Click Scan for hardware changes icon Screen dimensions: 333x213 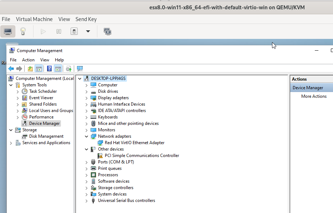click(80, 69)
